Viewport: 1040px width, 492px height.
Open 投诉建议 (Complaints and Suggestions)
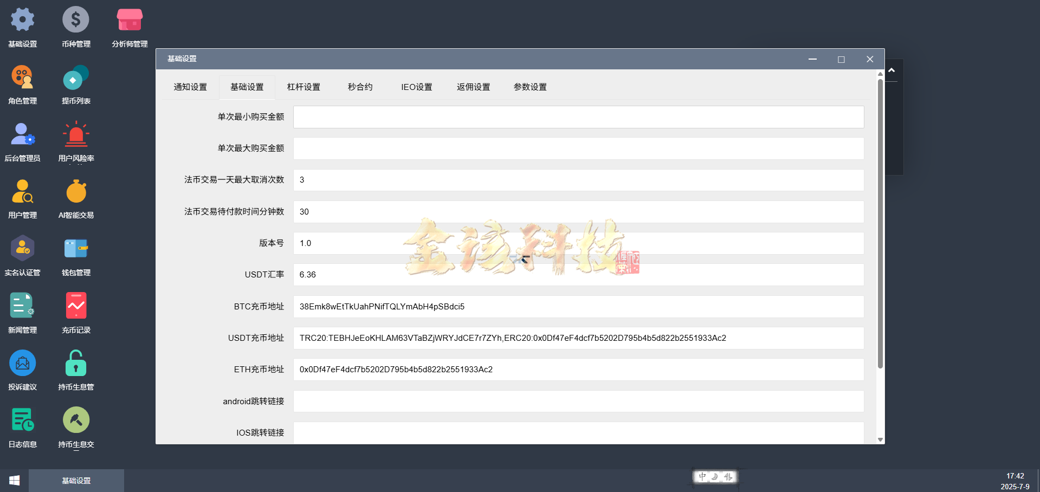click(x=22, y=370)
